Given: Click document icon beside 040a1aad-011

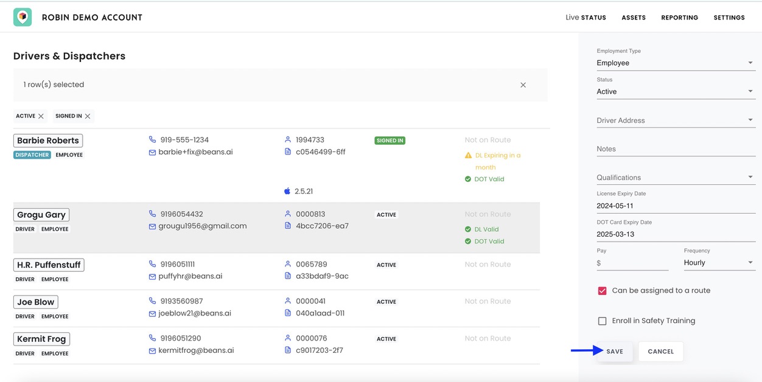Looking at the screenshot, I should [x=288, y=313].
